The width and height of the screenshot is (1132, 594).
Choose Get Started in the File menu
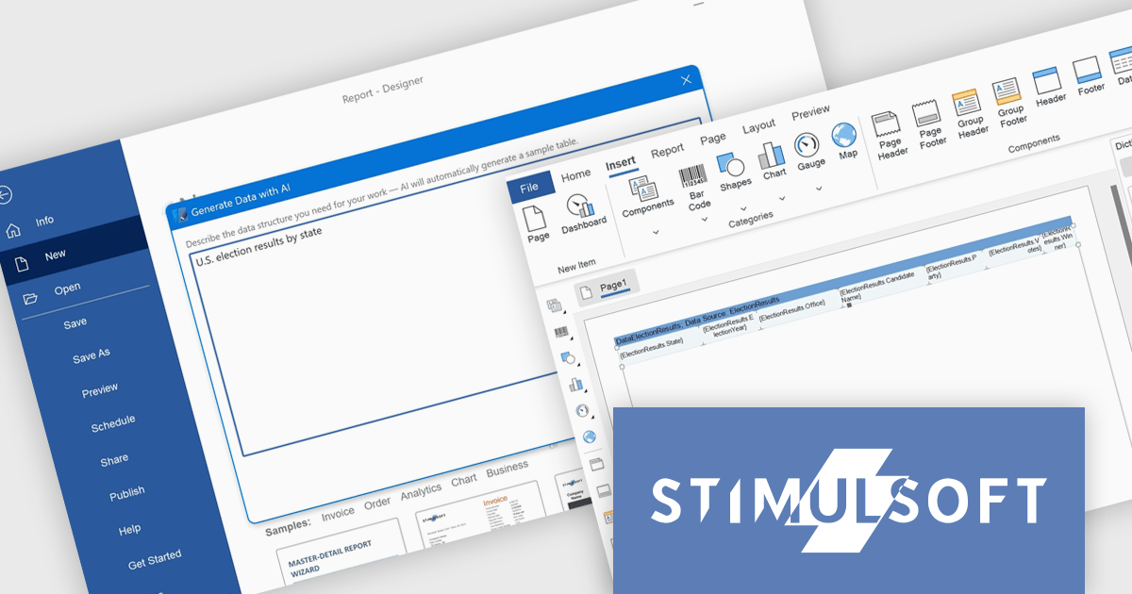154,560
